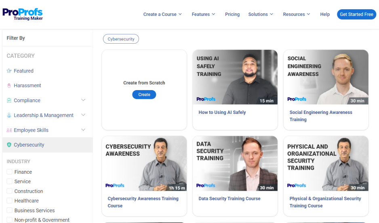
Task: Click the 1h 15 m duration badge
Action: (177, 188)
